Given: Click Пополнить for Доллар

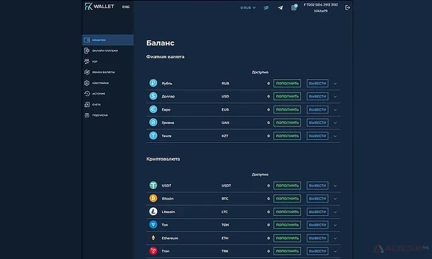Looking at the screenshot, I should click(x=287, y=96).
